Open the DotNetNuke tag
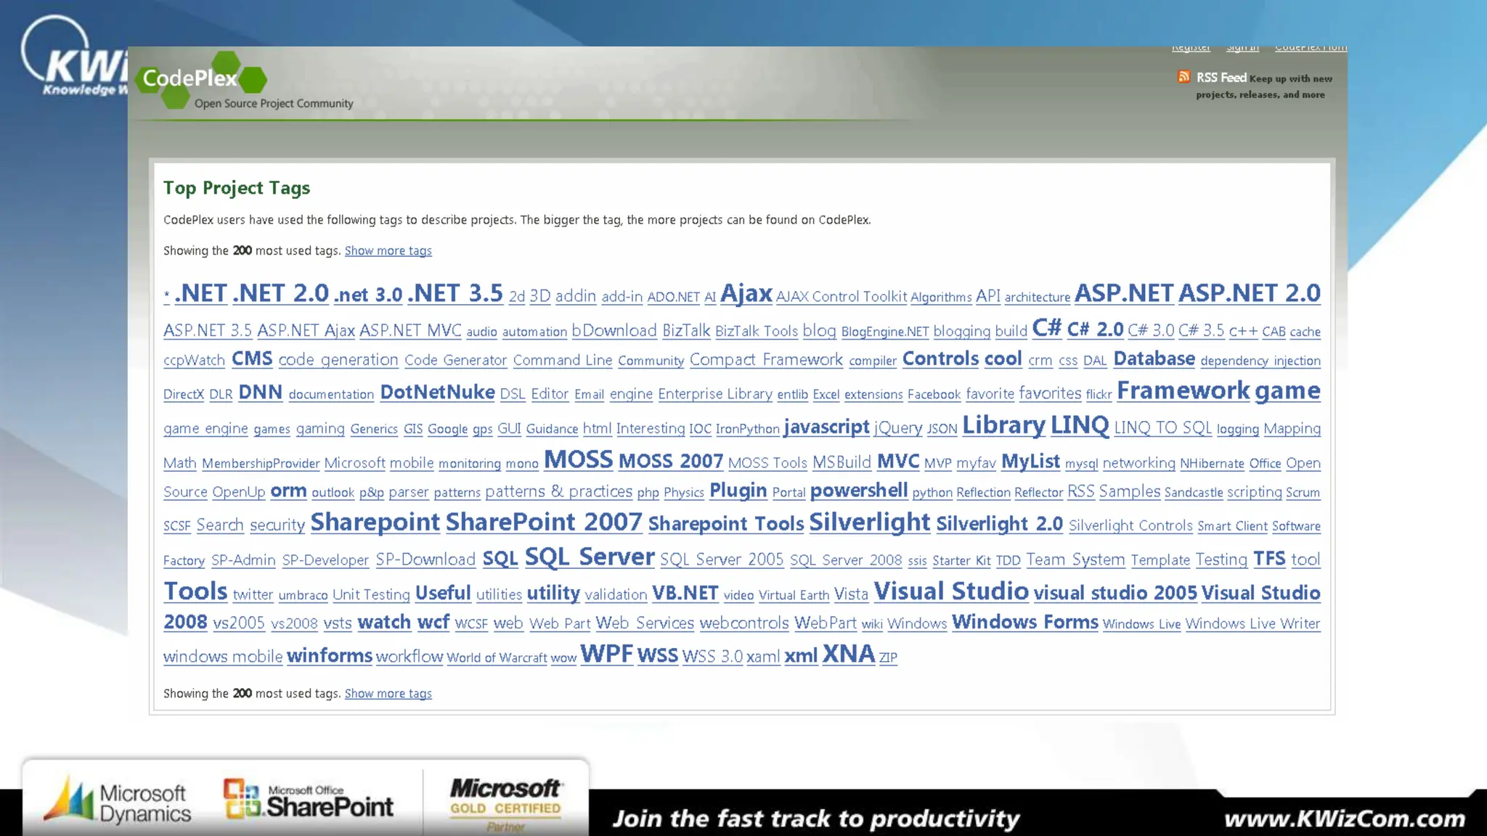The height and width of the screenshot is (836, 1487). tap(437, 392)
